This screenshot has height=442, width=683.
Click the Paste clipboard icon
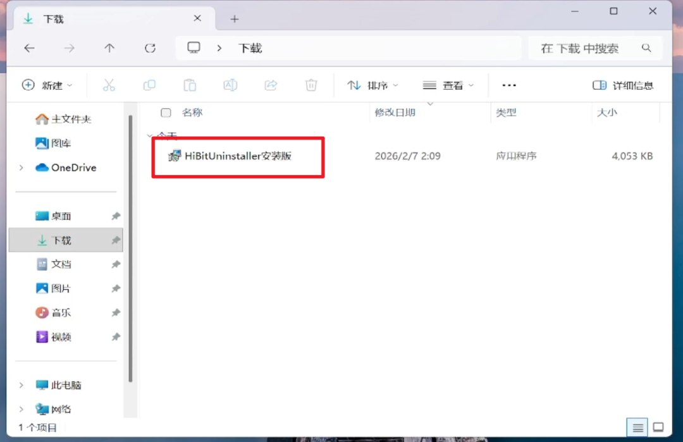coord(190,85)
